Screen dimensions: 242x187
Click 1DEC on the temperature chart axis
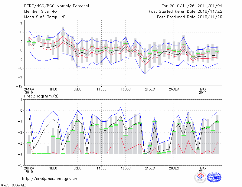[x=53, y=89]
